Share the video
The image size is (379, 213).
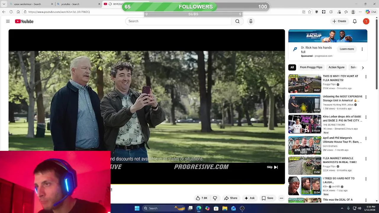(x=231, y=198)
